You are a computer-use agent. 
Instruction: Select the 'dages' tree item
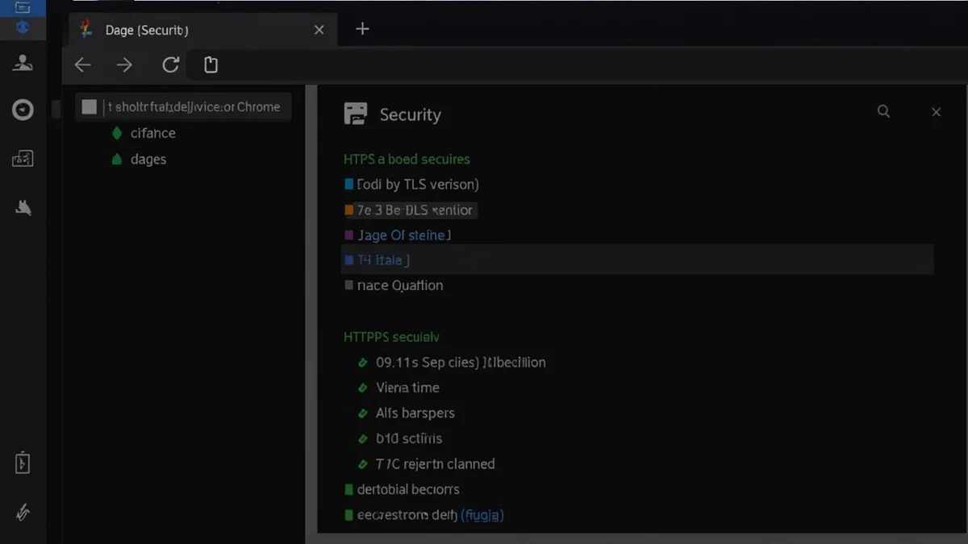[148, 160]
